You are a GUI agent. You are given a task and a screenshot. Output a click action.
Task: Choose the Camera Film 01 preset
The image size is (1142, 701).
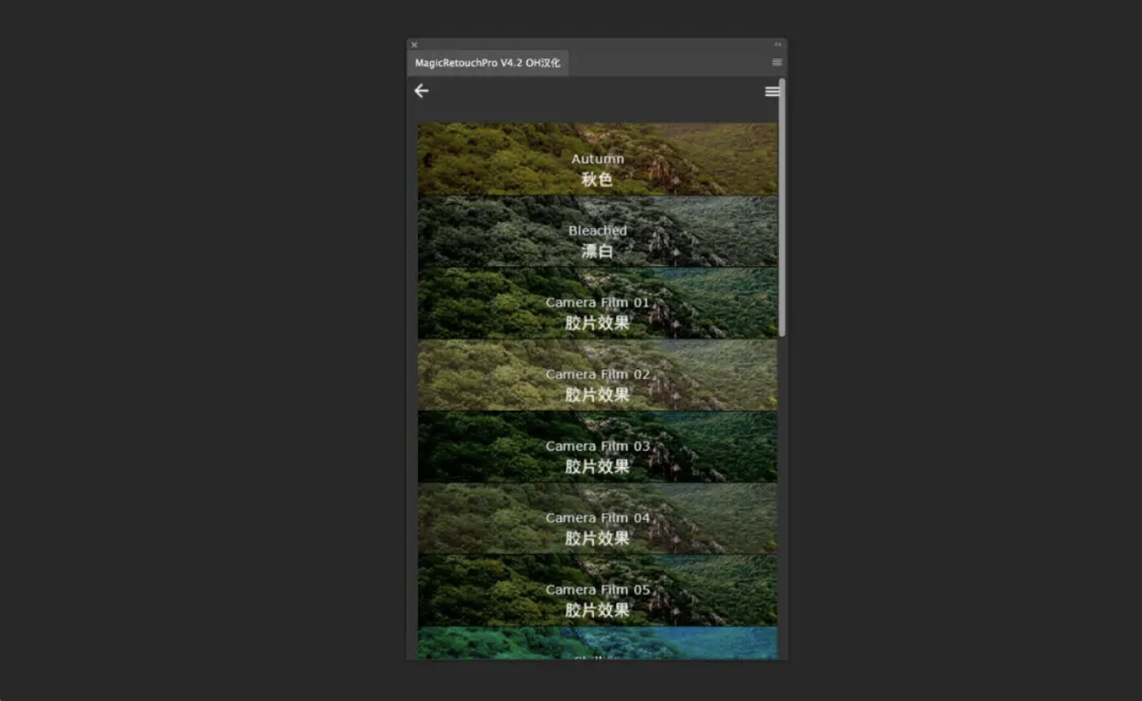click(x=598, y=303)
